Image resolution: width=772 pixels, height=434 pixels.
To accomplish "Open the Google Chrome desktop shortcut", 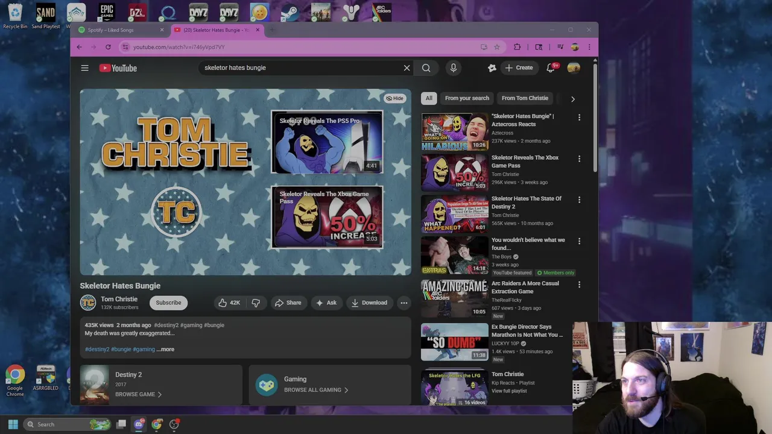I will pyautogui.click(x=15, y=380).
